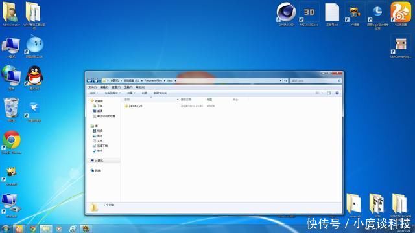Click inside the Explorer search input field
The width and height of the screenshot is (415, 233).
(313, 80)
